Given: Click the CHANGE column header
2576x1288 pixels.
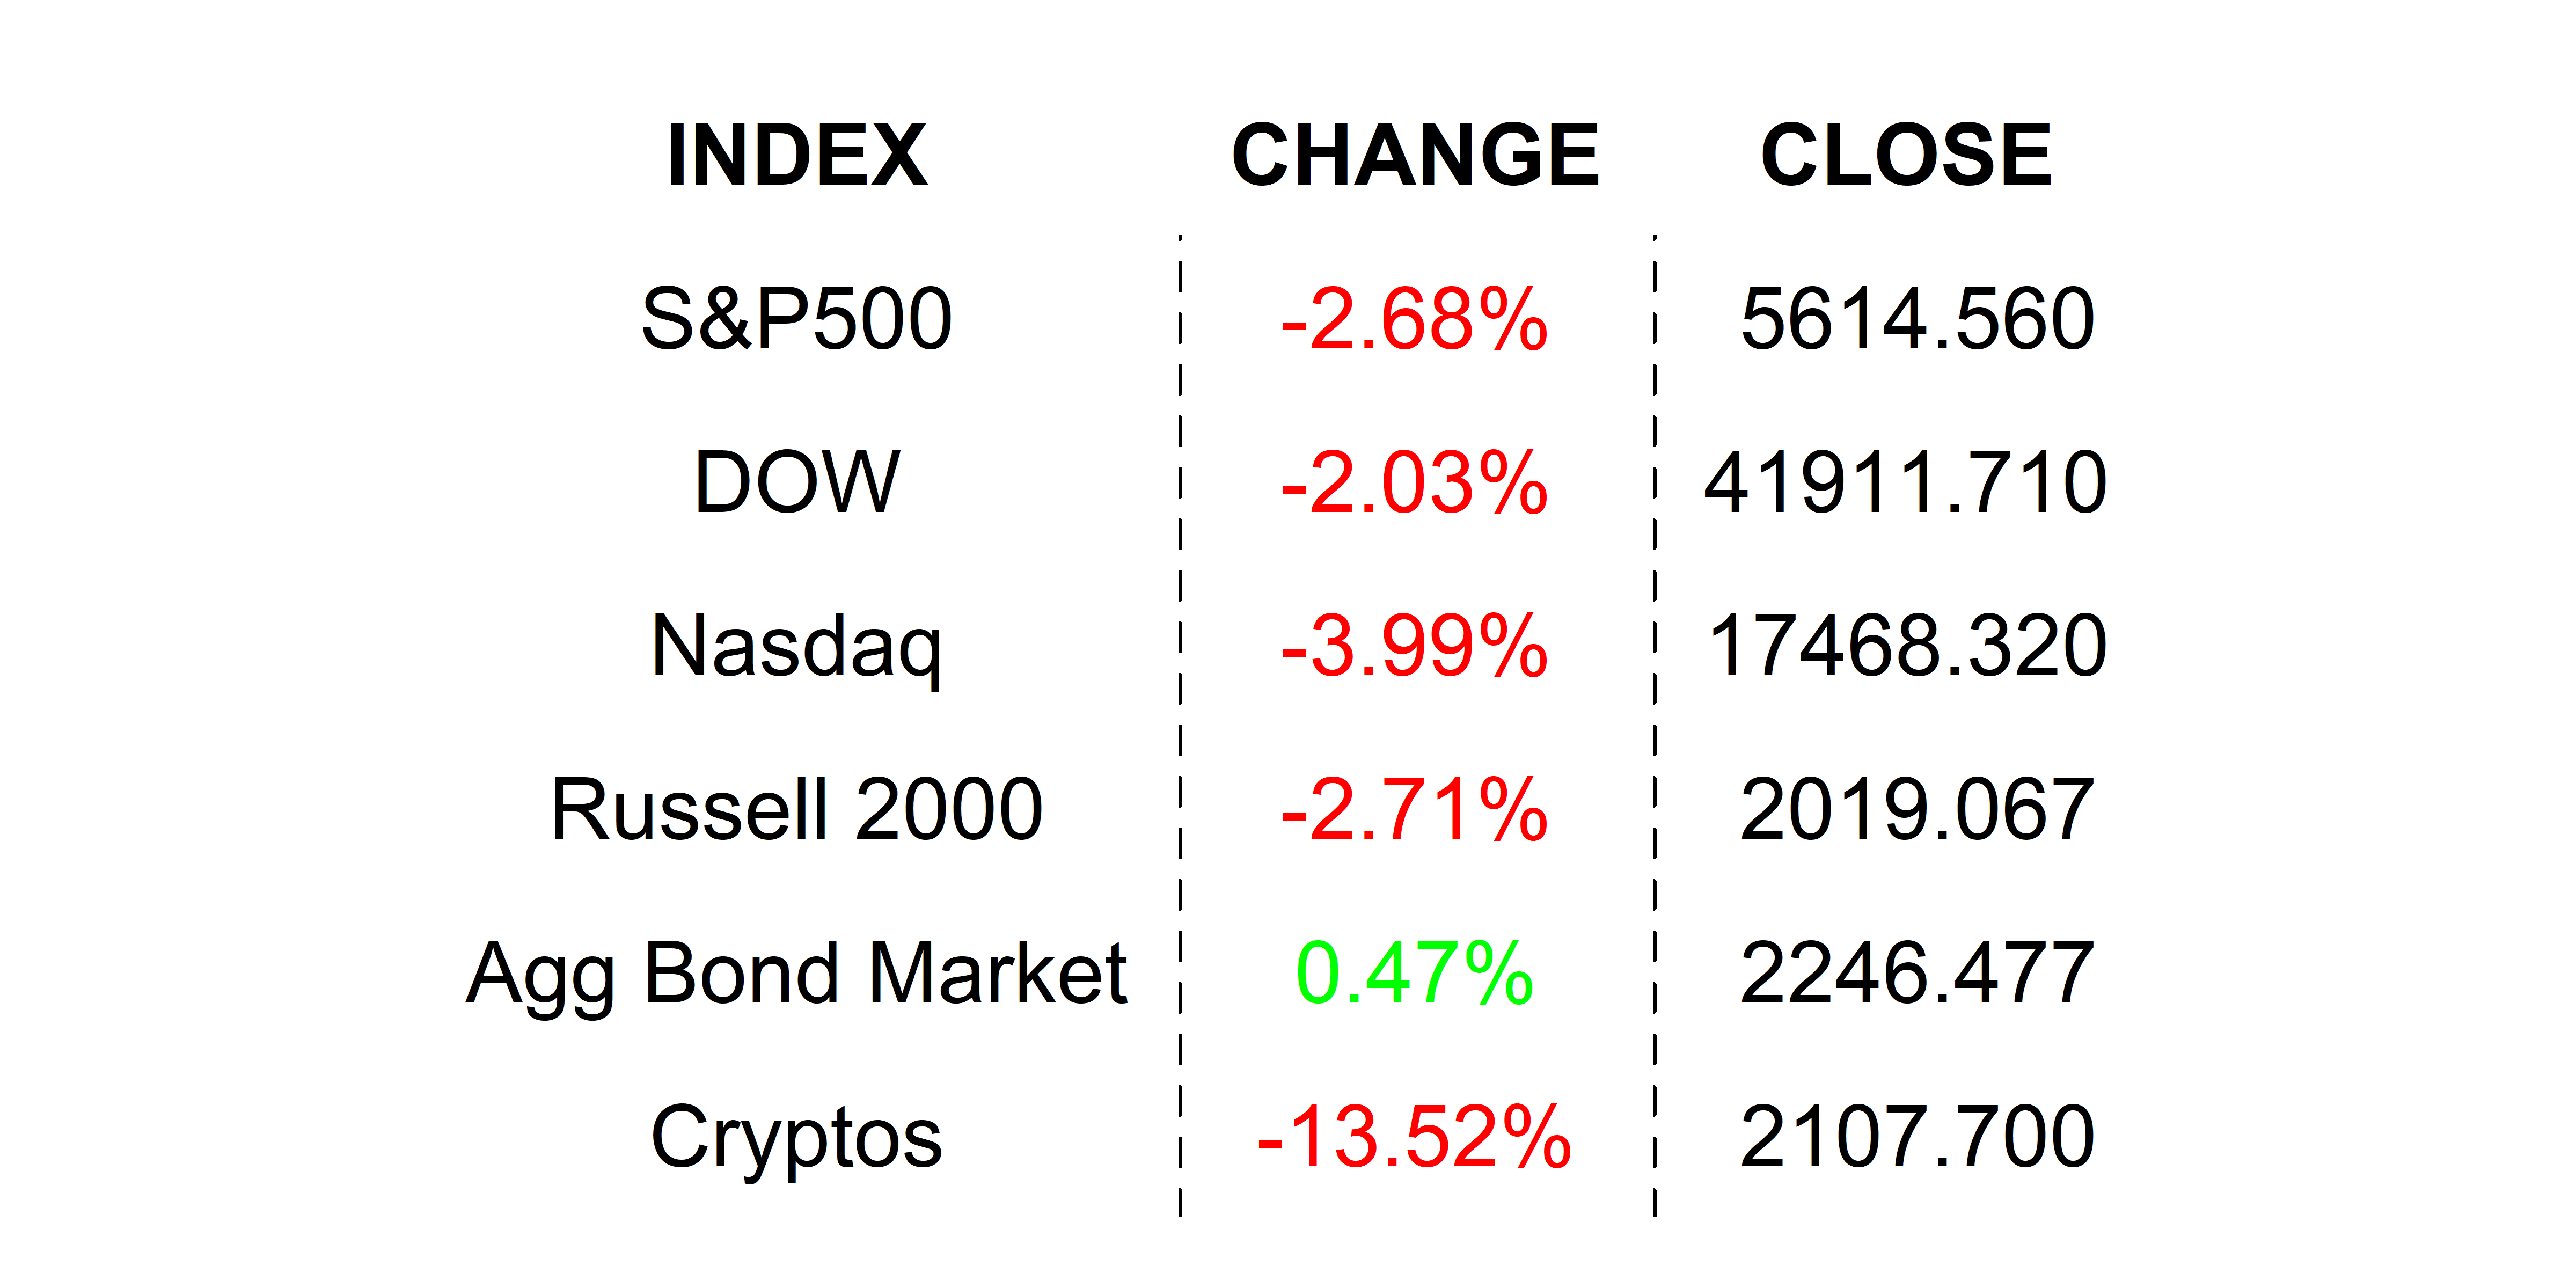Looking at the screenshot, I should 1415,155.
